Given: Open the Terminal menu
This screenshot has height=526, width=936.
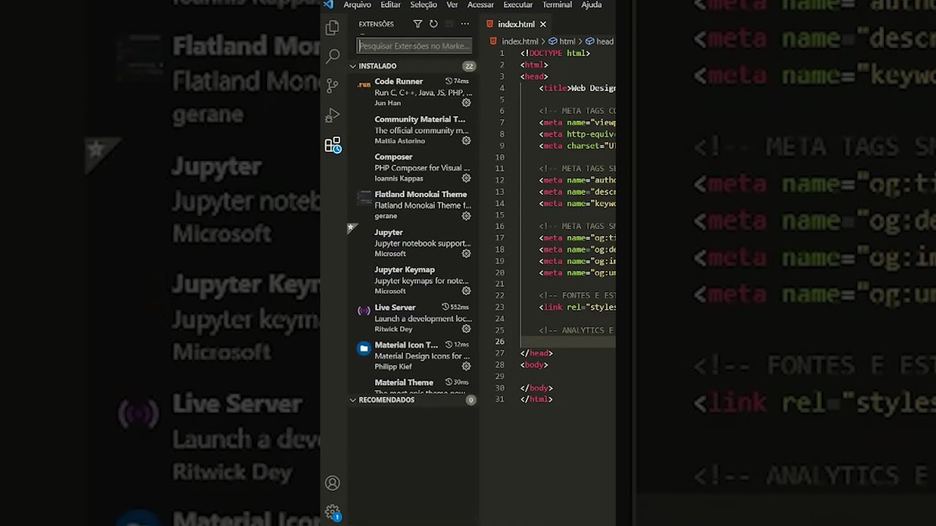Looking at the screenshot, I should tap(556, 5).
